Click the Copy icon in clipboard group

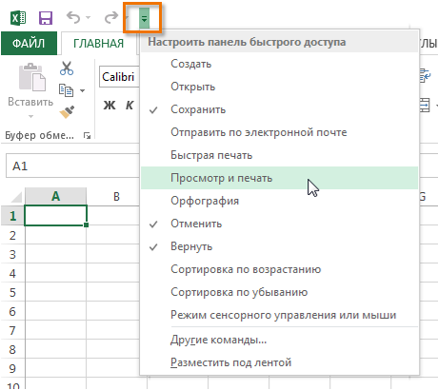tap(66, 90)
